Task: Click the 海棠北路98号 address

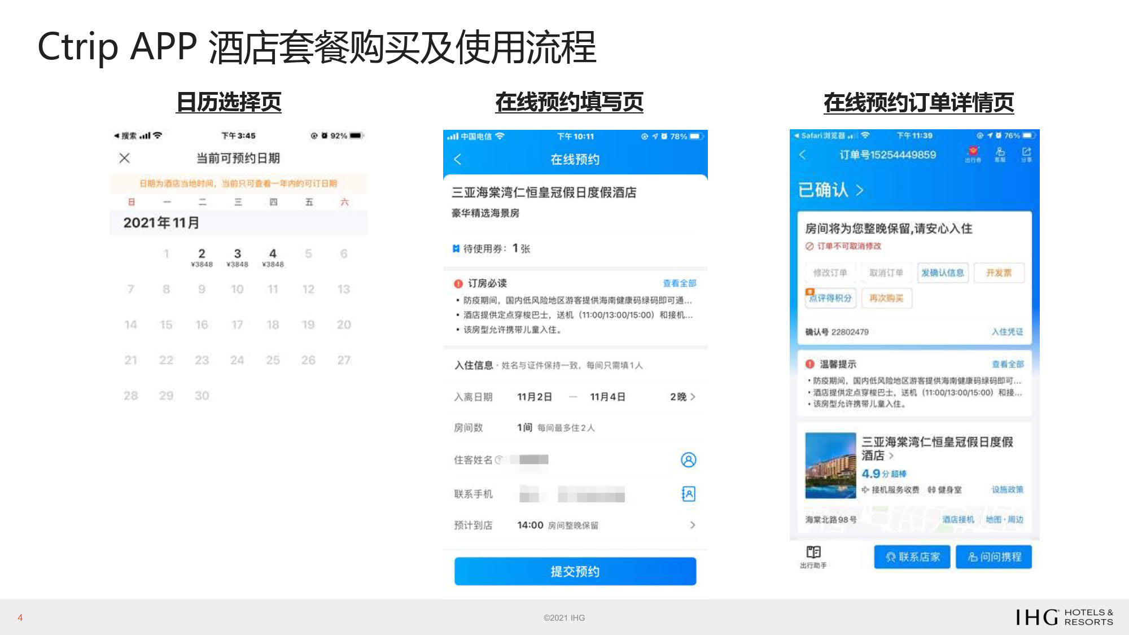Action: [x=831, y=520]
